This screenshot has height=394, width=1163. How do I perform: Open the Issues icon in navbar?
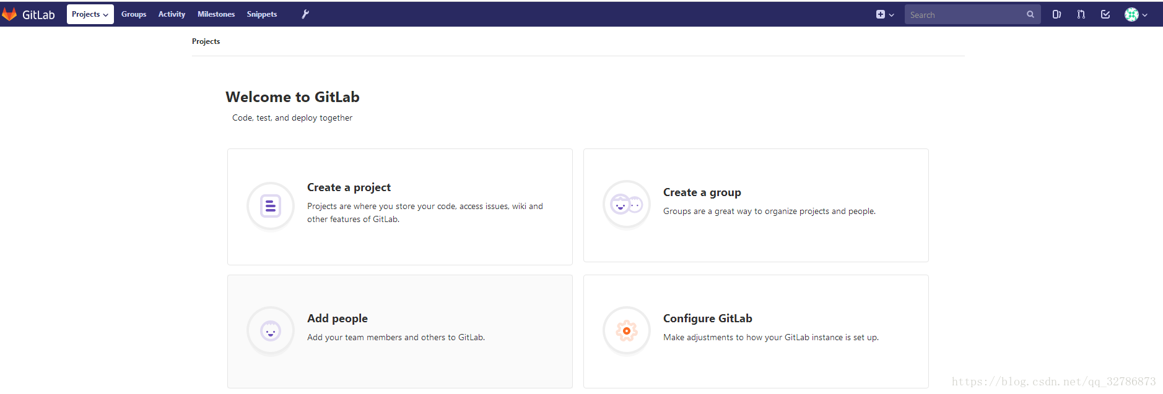coord(1056,14)
